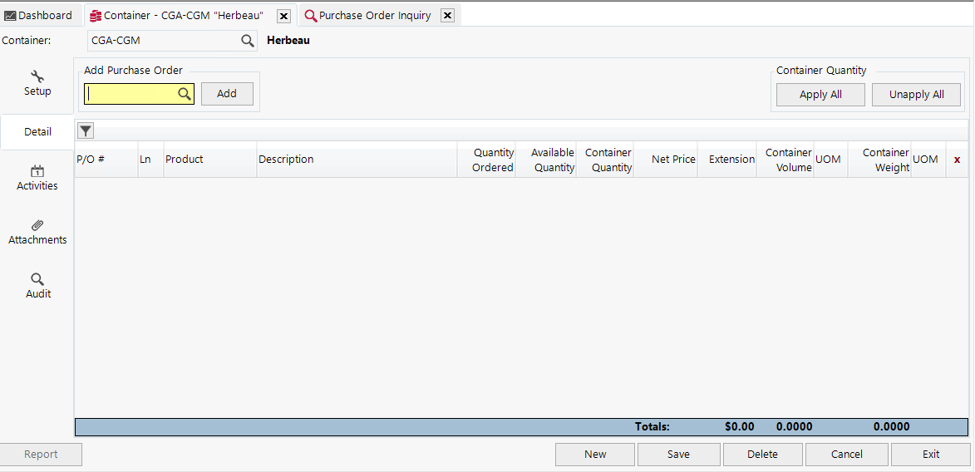Screen dimensions: 975x472
Task: Click the Apply All button
Action: coord(820,95)
